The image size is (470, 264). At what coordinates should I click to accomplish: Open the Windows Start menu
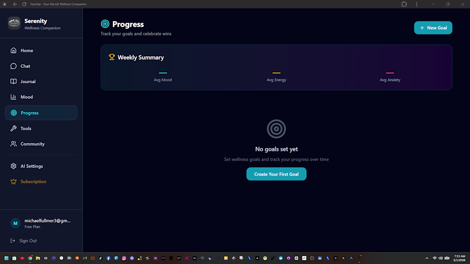pos(6,258)
